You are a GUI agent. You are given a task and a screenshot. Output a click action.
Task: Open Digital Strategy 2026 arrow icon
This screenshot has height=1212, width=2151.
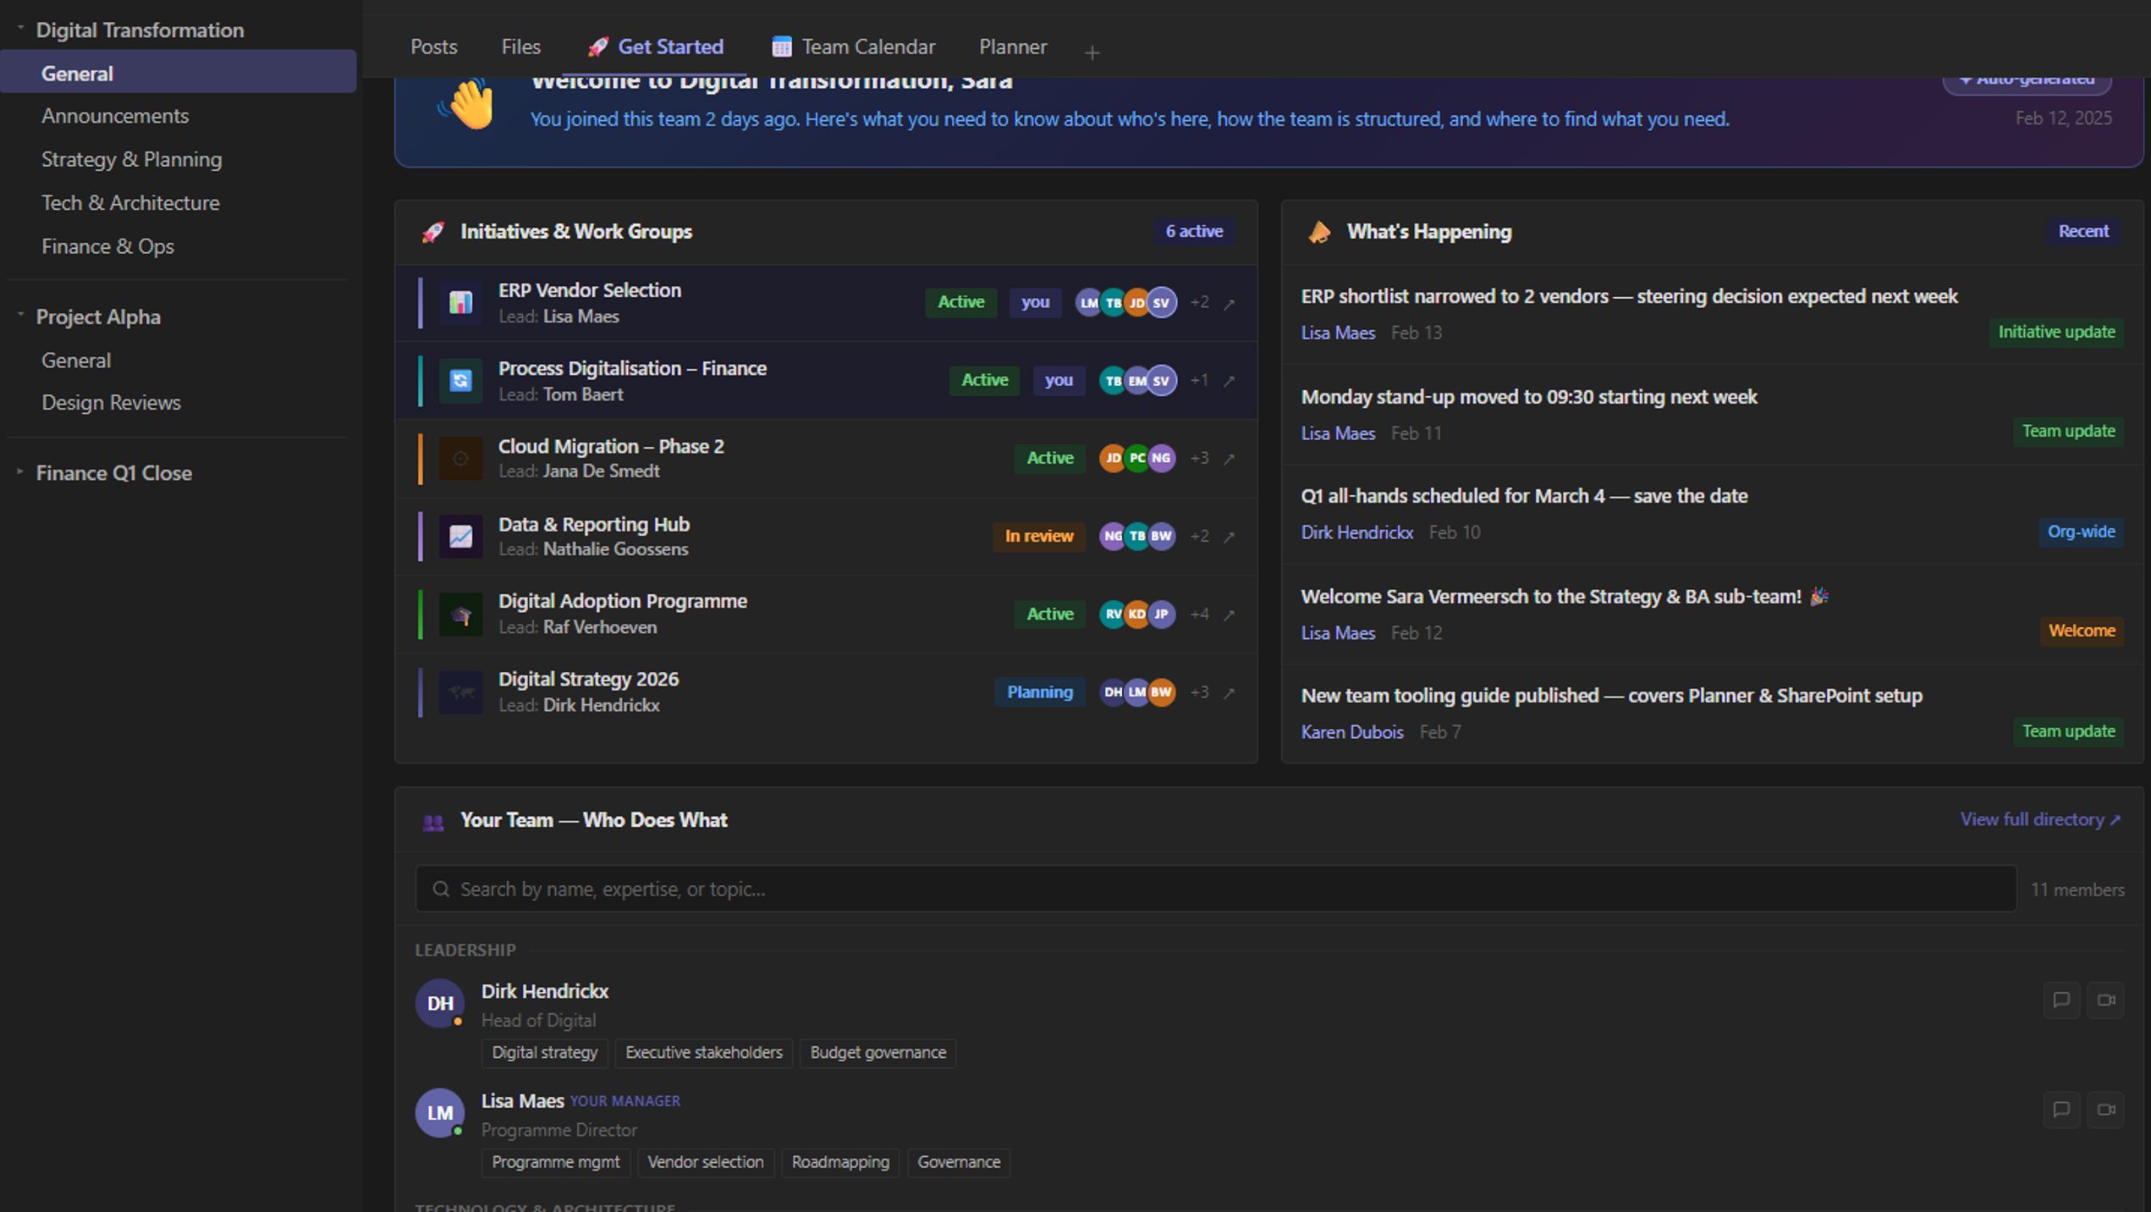coord(1230,693)
